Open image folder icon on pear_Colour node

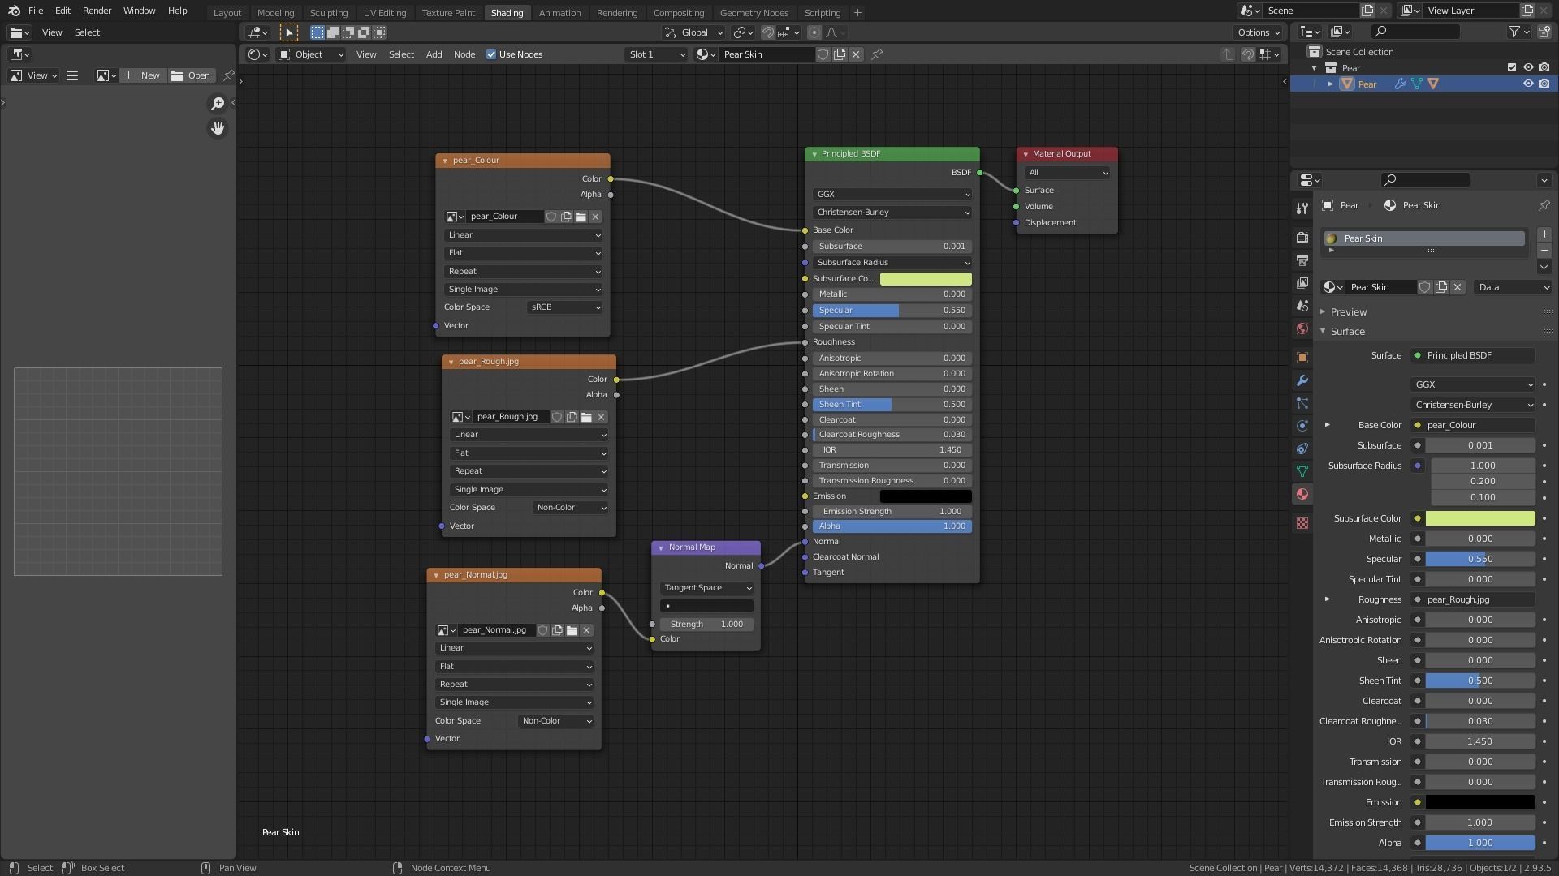581,217
